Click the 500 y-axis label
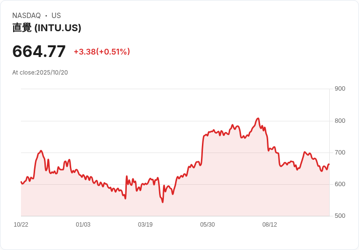359x250 pixels. [340, 216]
